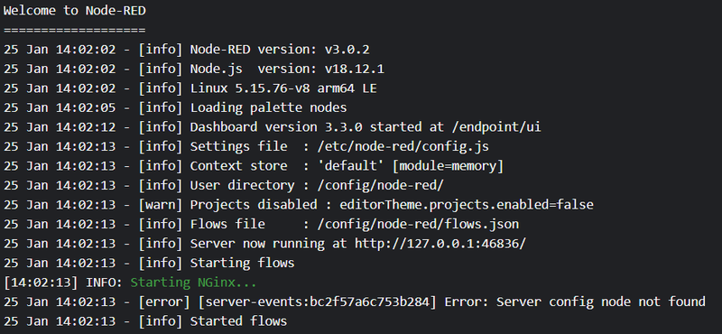Click the /etc/node-red/config.js settings path

pyautogui.click(x=403, y=146)
